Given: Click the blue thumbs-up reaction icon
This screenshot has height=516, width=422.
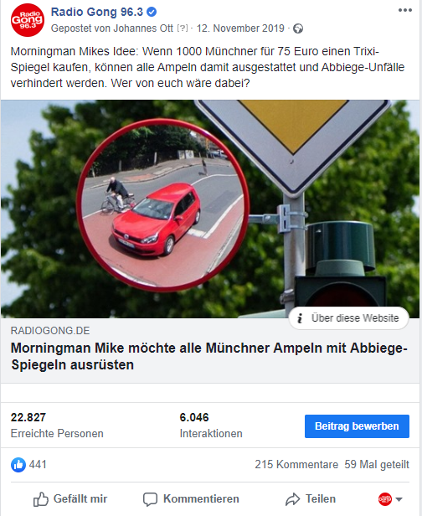Looking at the screenshot, I should click(x=18, y=465).
